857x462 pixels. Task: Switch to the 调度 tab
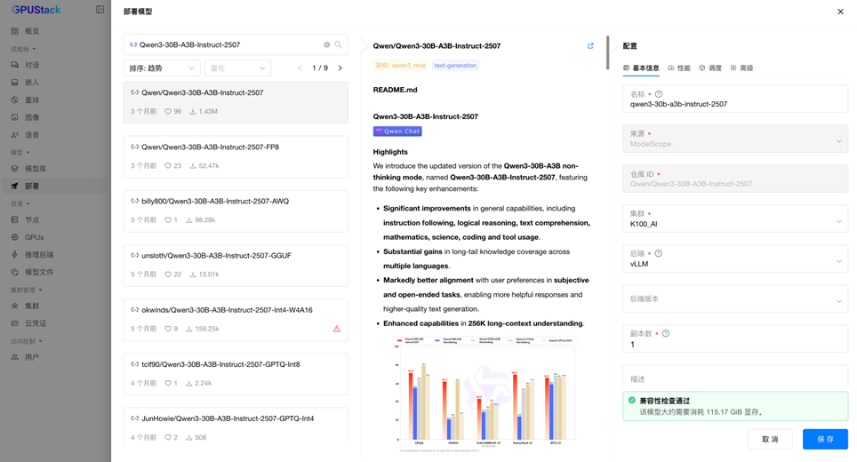point(710,68)
